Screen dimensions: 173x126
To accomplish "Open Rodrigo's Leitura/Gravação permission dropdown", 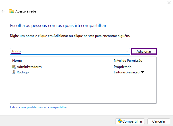I will coord(142,72).
